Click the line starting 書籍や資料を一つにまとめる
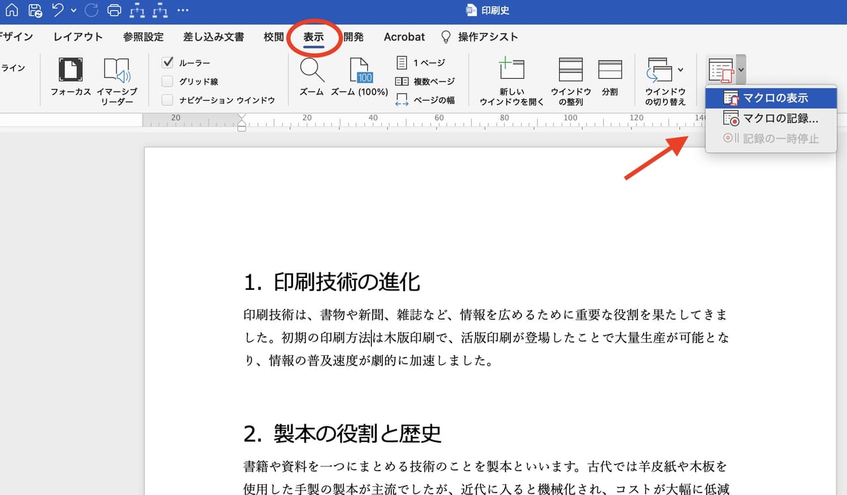 click(x=486, y=467)
